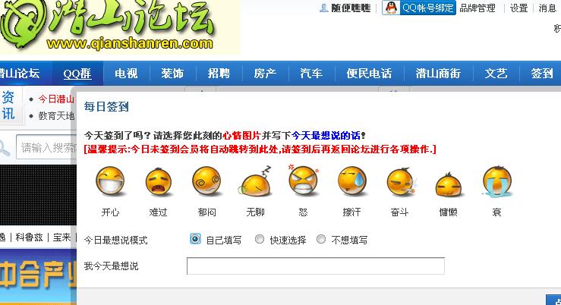The image size is (561, 305).
Task: Choose the 慵懒 lazy mood emoticon
Action: point(449,185)
